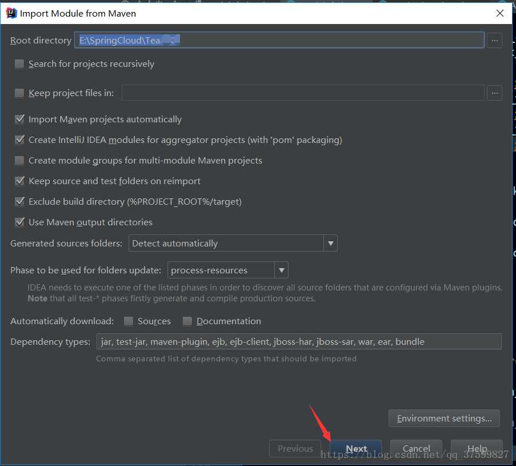Toggle Create IntelliJ IDEA modules for aggregator projects

coord(19,140)
